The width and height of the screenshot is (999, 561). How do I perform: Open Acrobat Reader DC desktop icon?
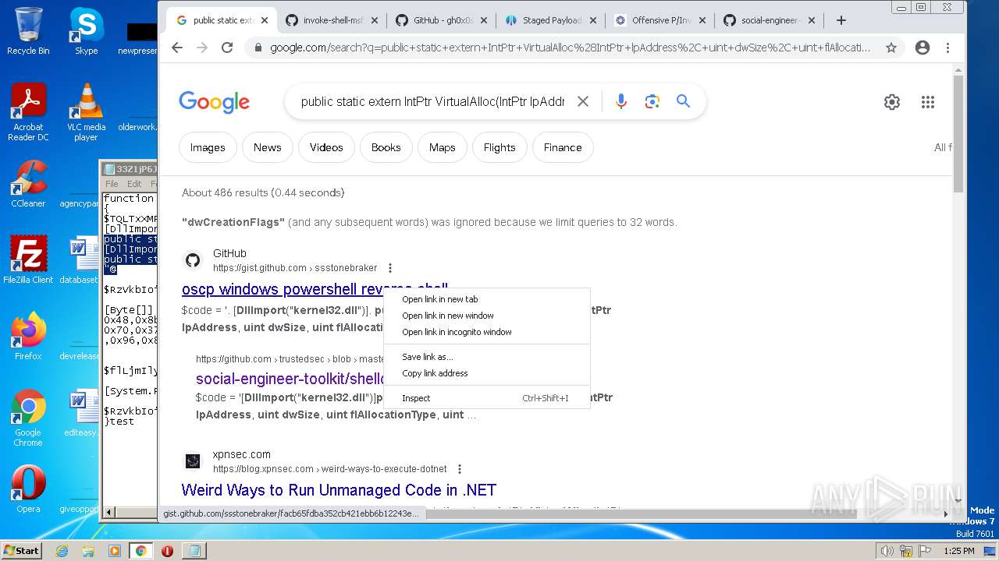28,111
